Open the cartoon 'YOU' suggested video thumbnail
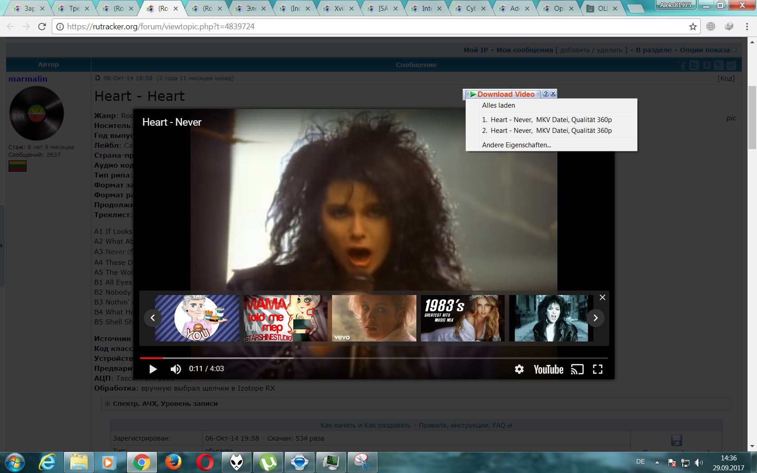Image resolution: width=757 pixels, height=473 pixels. 197,318
